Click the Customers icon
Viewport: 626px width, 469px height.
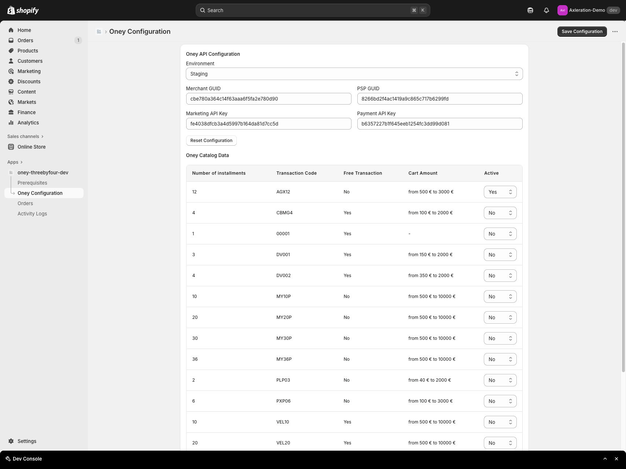[11, 61]
